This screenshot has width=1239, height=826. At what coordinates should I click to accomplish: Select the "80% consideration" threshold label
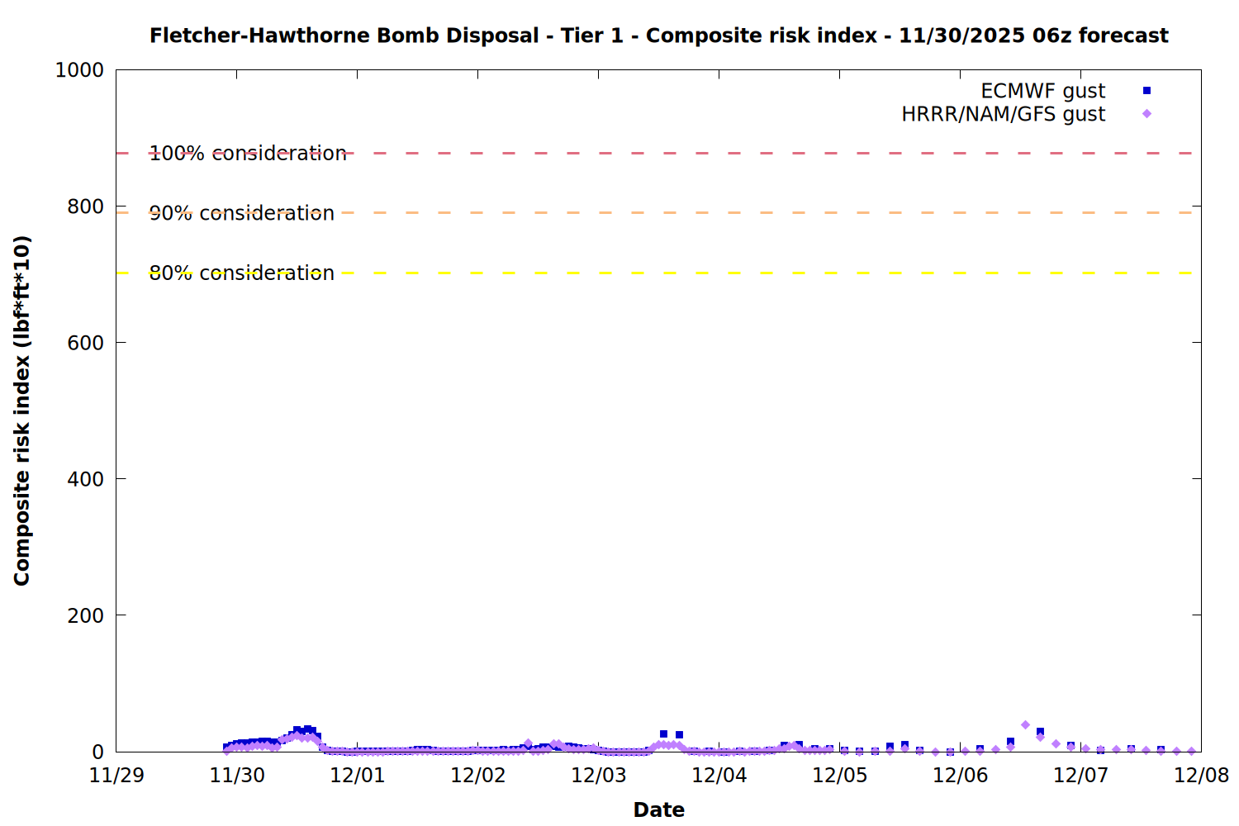242,273
